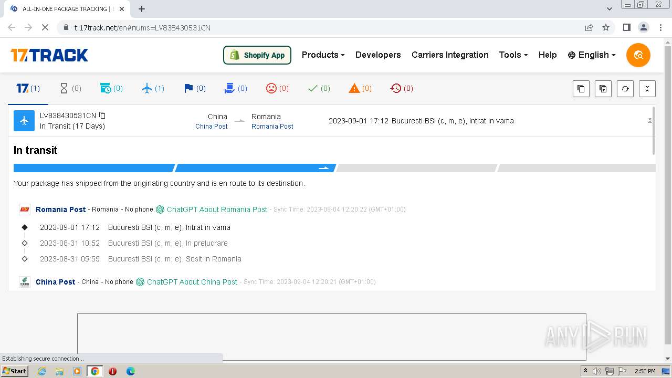Open the Romania Post link under Romania
Image resolution: width=672 pixels, height=378 pixels.
coord(272,127)
